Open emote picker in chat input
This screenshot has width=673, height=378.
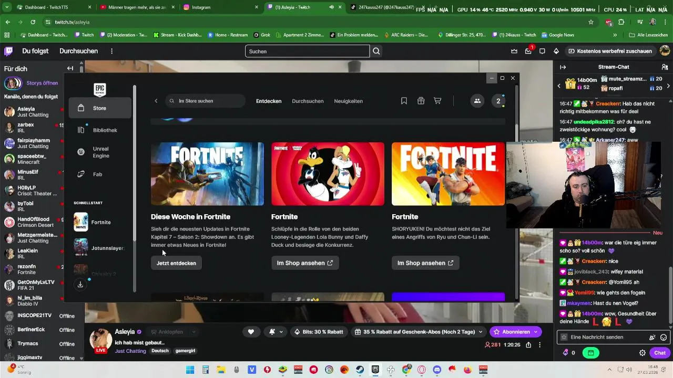point(664,337)
